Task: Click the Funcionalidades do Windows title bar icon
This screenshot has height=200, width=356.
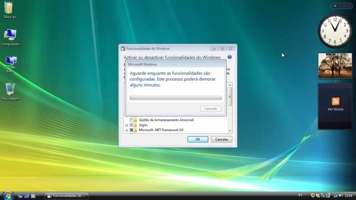Action: 123,48
